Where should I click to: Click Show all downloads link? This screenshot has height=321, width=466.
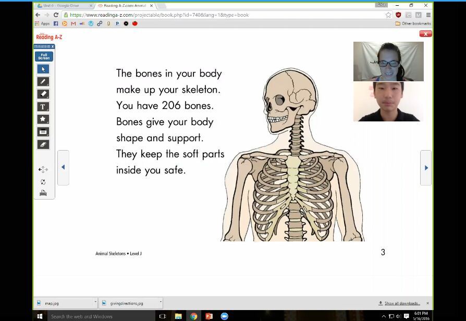399,303
